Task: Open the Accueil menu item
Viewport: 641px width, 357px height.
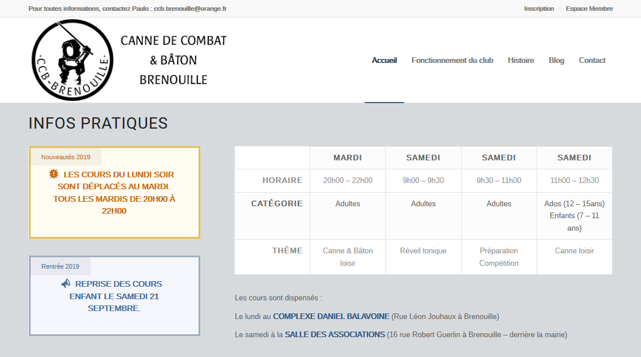Action: [x=384, y=60]
